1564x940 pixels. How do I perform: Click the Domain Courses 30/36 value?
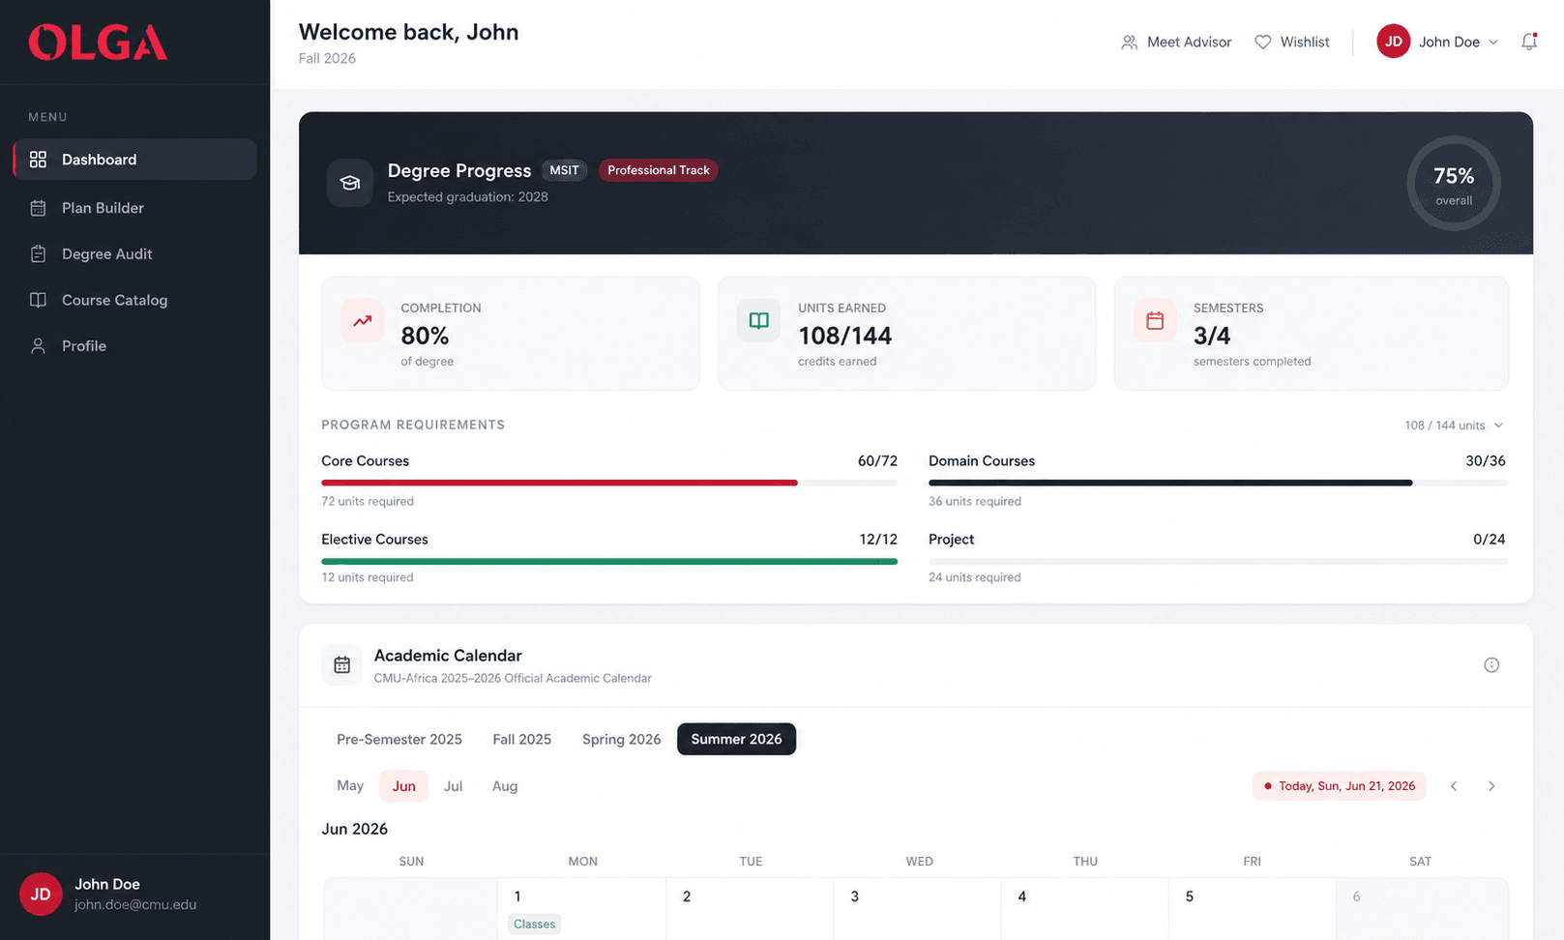tap(1486, 461)
